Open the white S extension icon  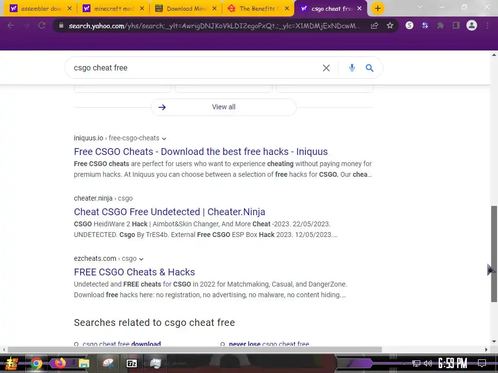(x=409, y=25)
